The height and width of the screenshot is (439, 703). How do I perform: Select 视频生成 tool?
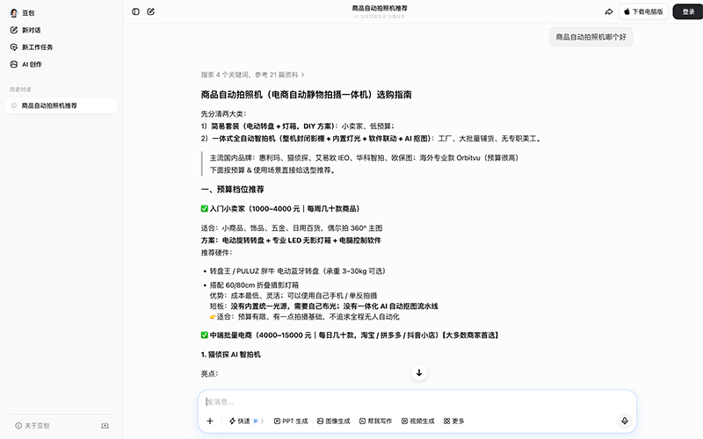[418, 421]
